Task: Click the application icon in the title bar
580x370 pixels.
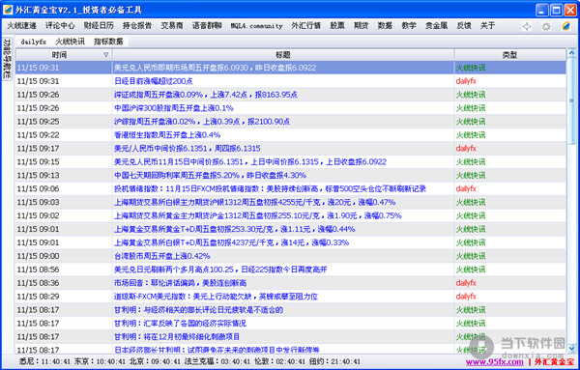Action: click(x=8, y=10)
